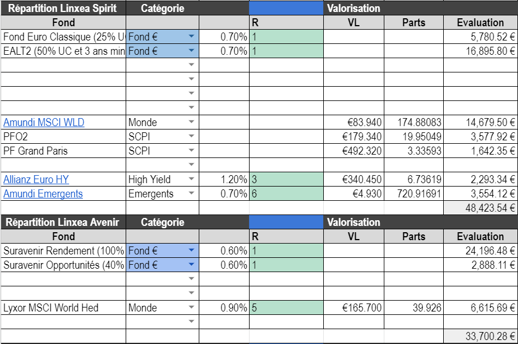This screenshot has height=344, width=518.
Task: Follow the Amundi Emergents hyperlink
Action: [x=43, y=193]
